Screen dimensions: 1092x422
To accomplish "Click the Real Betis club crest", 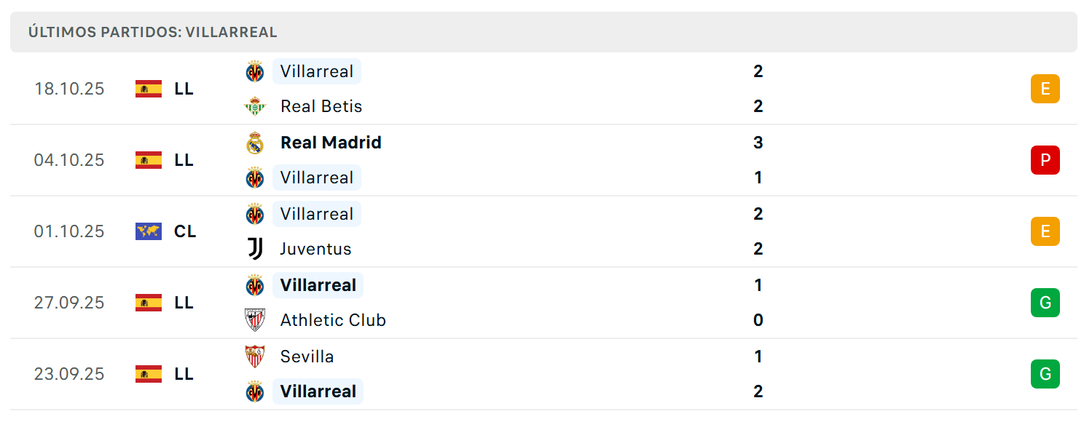I will [255, 106].
